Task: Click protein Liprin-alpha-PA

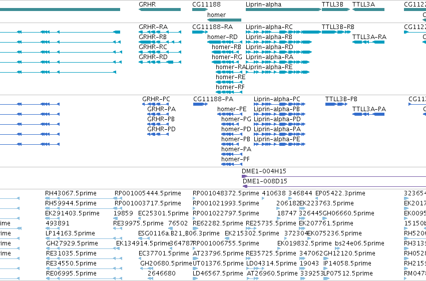Action: pyautogui.click(x=277, y=129)
